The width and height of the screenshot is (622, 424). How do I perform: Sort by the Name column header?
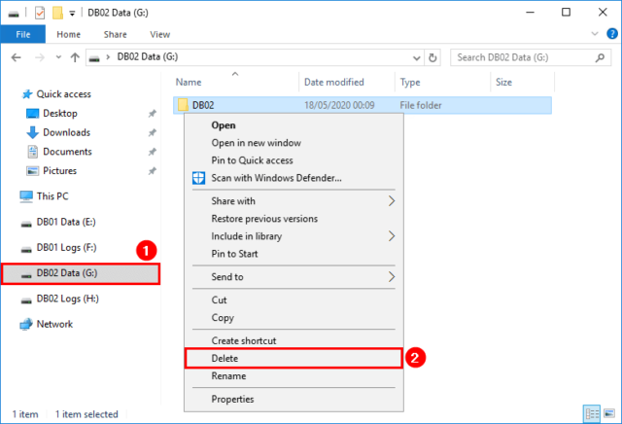[x=189, y=83]
